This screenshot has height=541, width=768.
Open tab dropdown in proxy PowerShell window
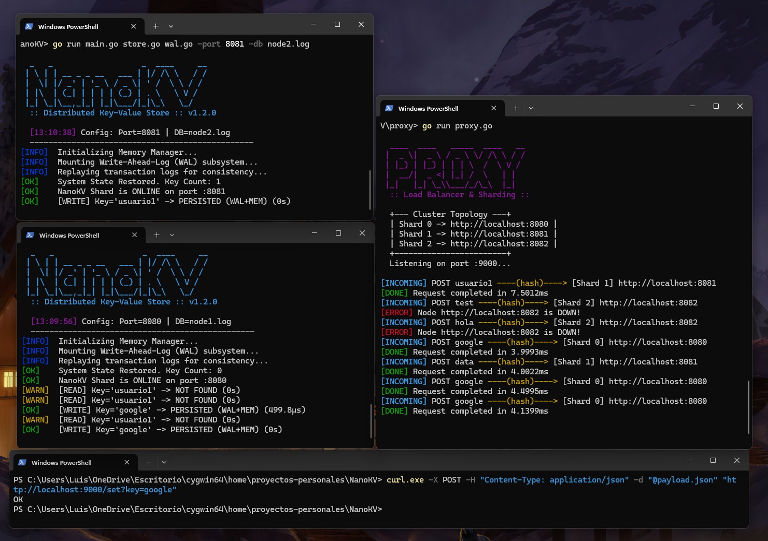tap(531, 108)
